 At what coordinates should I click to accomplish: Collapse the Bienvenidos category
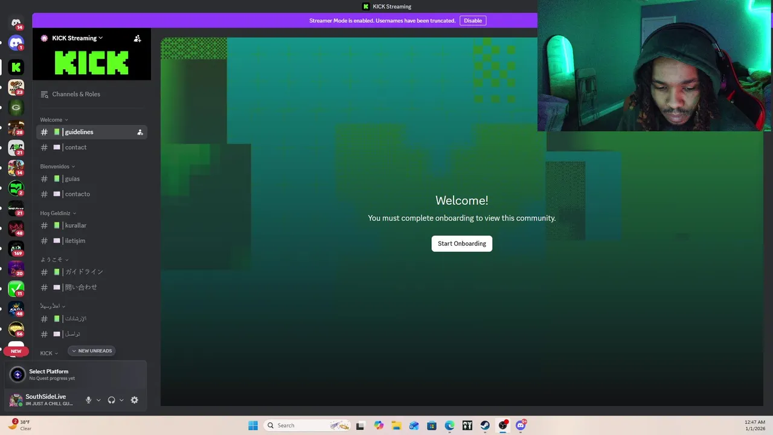pyautogui.click(x=58, y=166)
